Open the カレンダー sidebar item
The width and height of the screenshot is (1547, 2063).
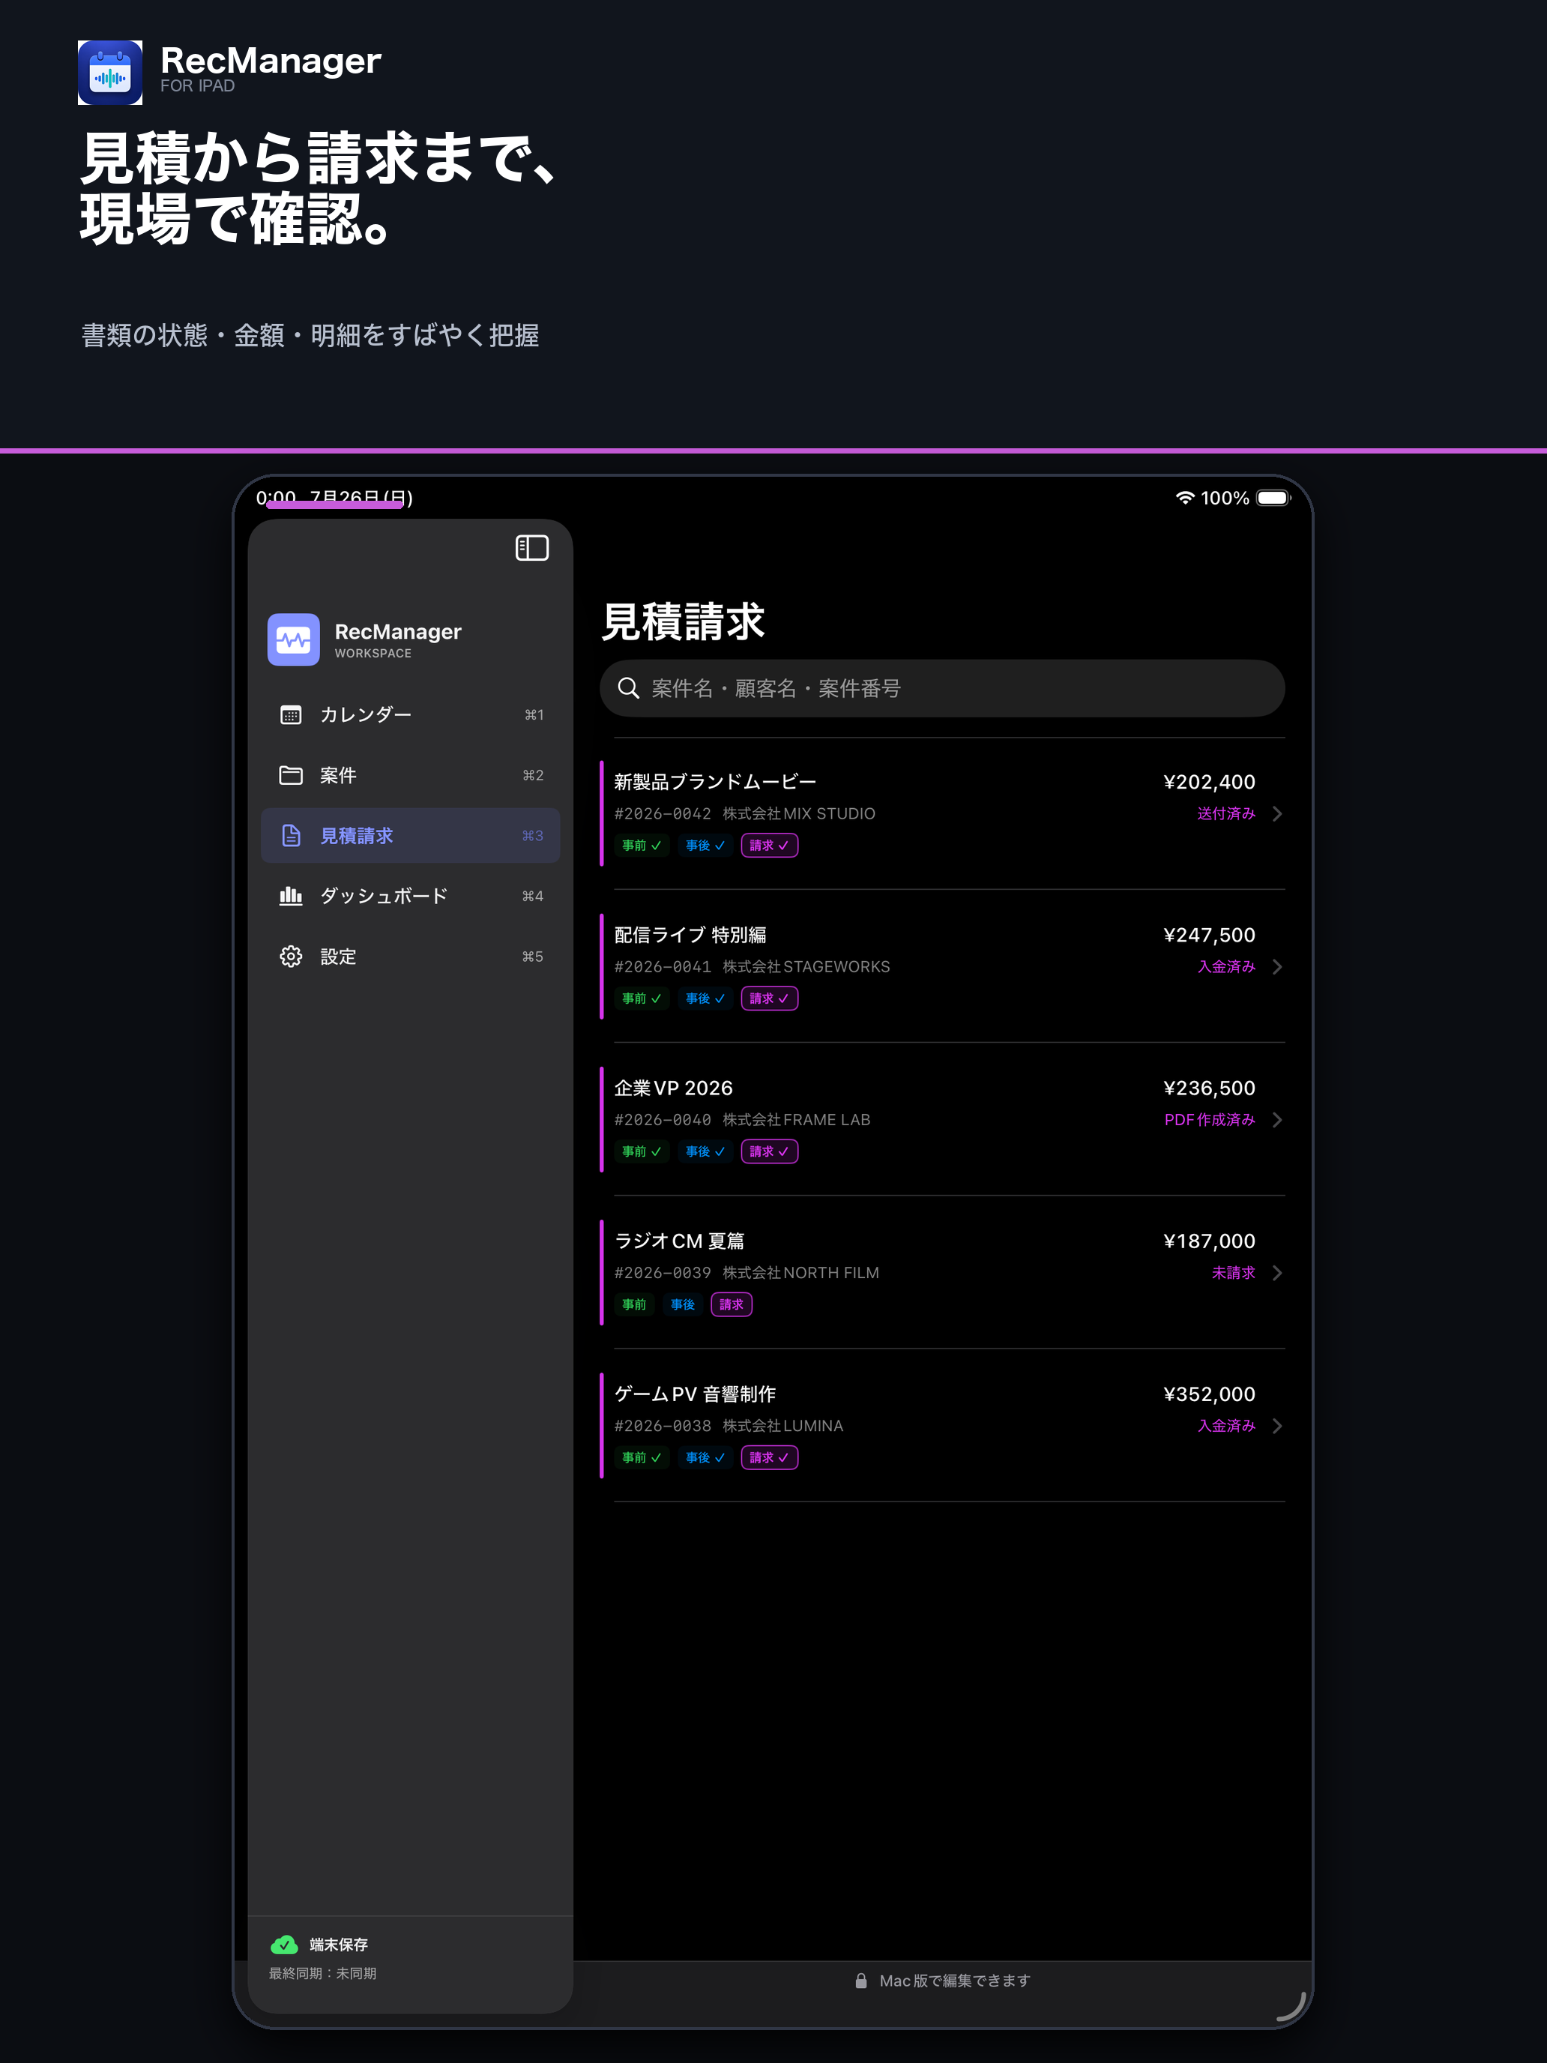[x=410, y=714]
